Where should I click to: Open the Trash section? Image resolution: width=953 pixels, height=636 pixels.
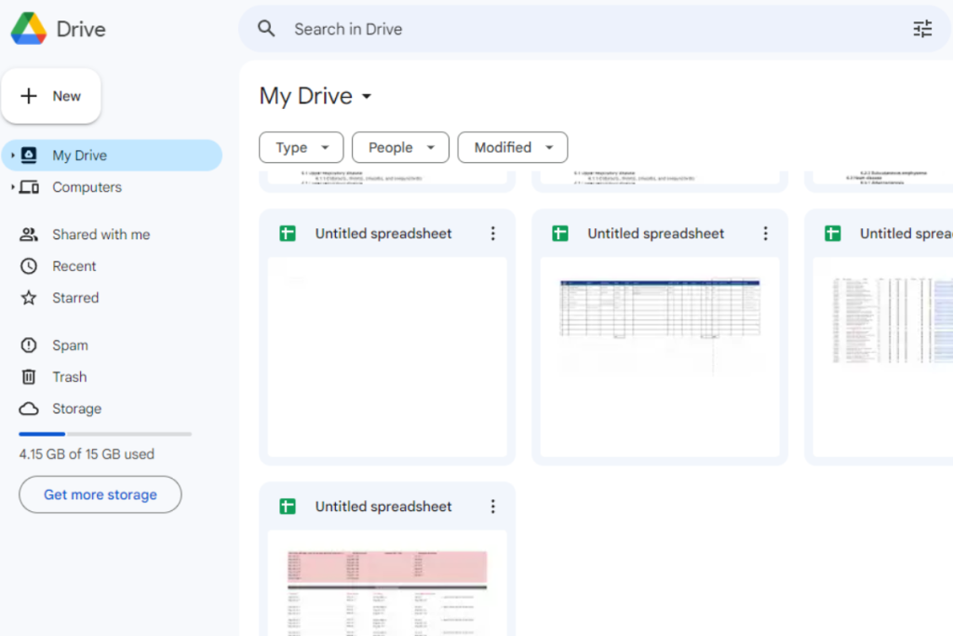tap(69, 377)
